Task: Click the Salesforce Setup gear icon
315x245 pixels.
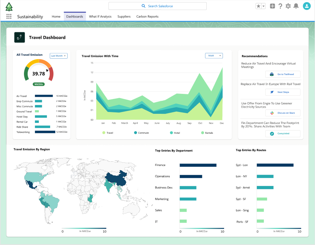Action: [x=287, y=6]
